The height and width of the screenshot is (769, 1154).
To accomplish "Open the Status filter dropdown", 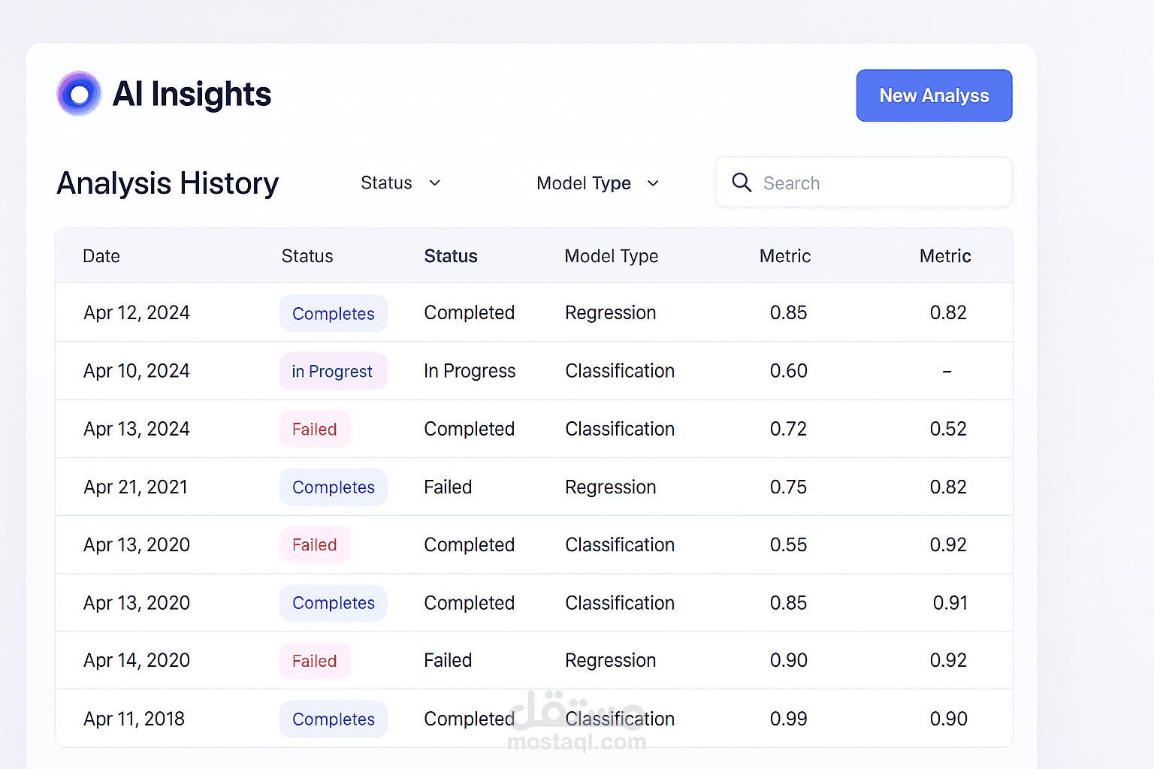I will pyautogui.click(x=400, y=183).
